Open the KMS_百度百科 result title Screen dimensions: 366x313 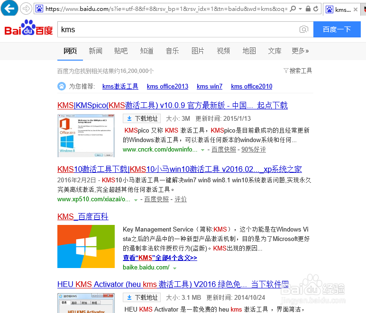(83, 216)
